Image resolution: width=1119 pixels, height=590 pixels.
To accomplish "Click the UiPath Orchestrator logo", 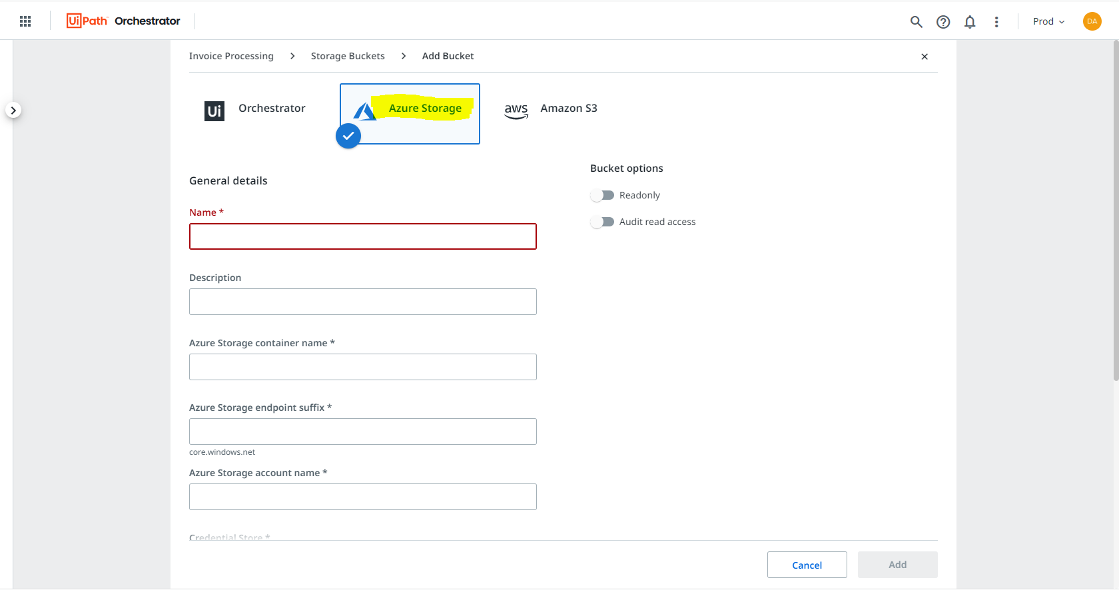I will 123,21.
